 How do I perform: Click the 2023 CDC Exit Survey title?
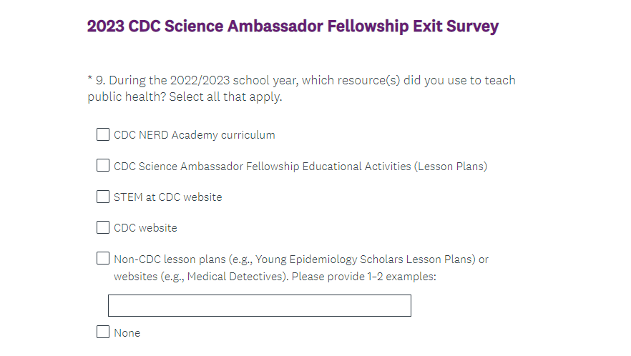tap(293, 26)
